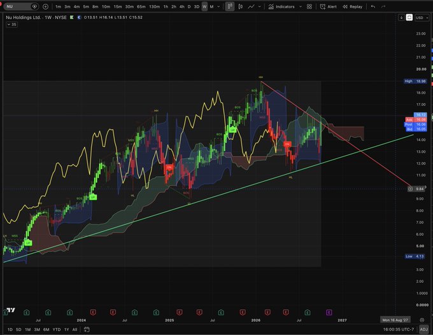Click the Indicators chart icon
433x335 pixels.
coord(271,6)
